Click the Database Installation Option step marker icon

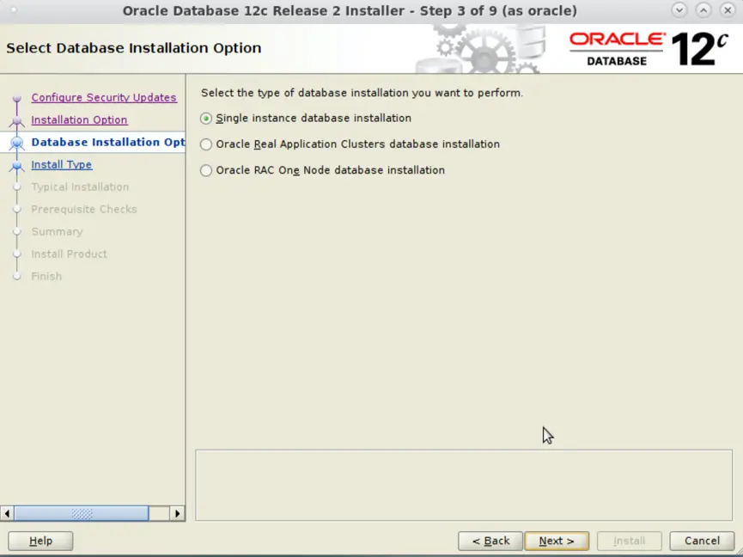(16, 143)
